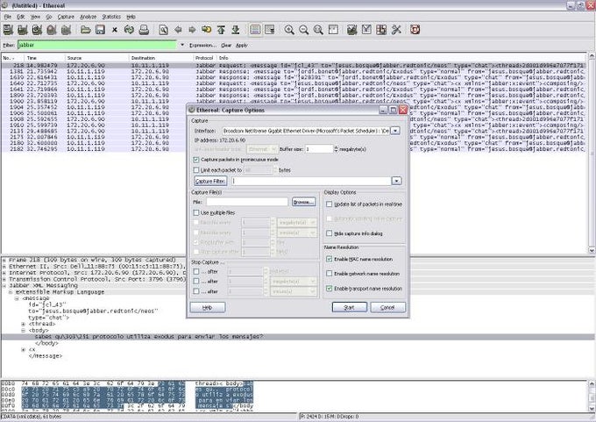Click the capture options toolbar icon
596x422 pixels.
tap(23, 30)
